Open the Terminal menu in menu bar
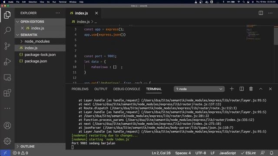This screenshot has width=278, height=156. (63, 2)
